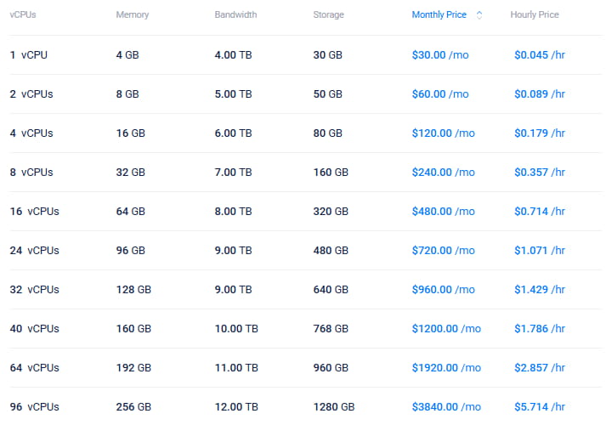Click the Monthly Price sort arrows icon
The width and height of the screenshot is (612, 425).
point(479,15)
